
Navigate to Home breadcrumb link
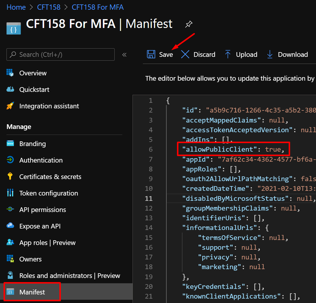coord(16,7)
